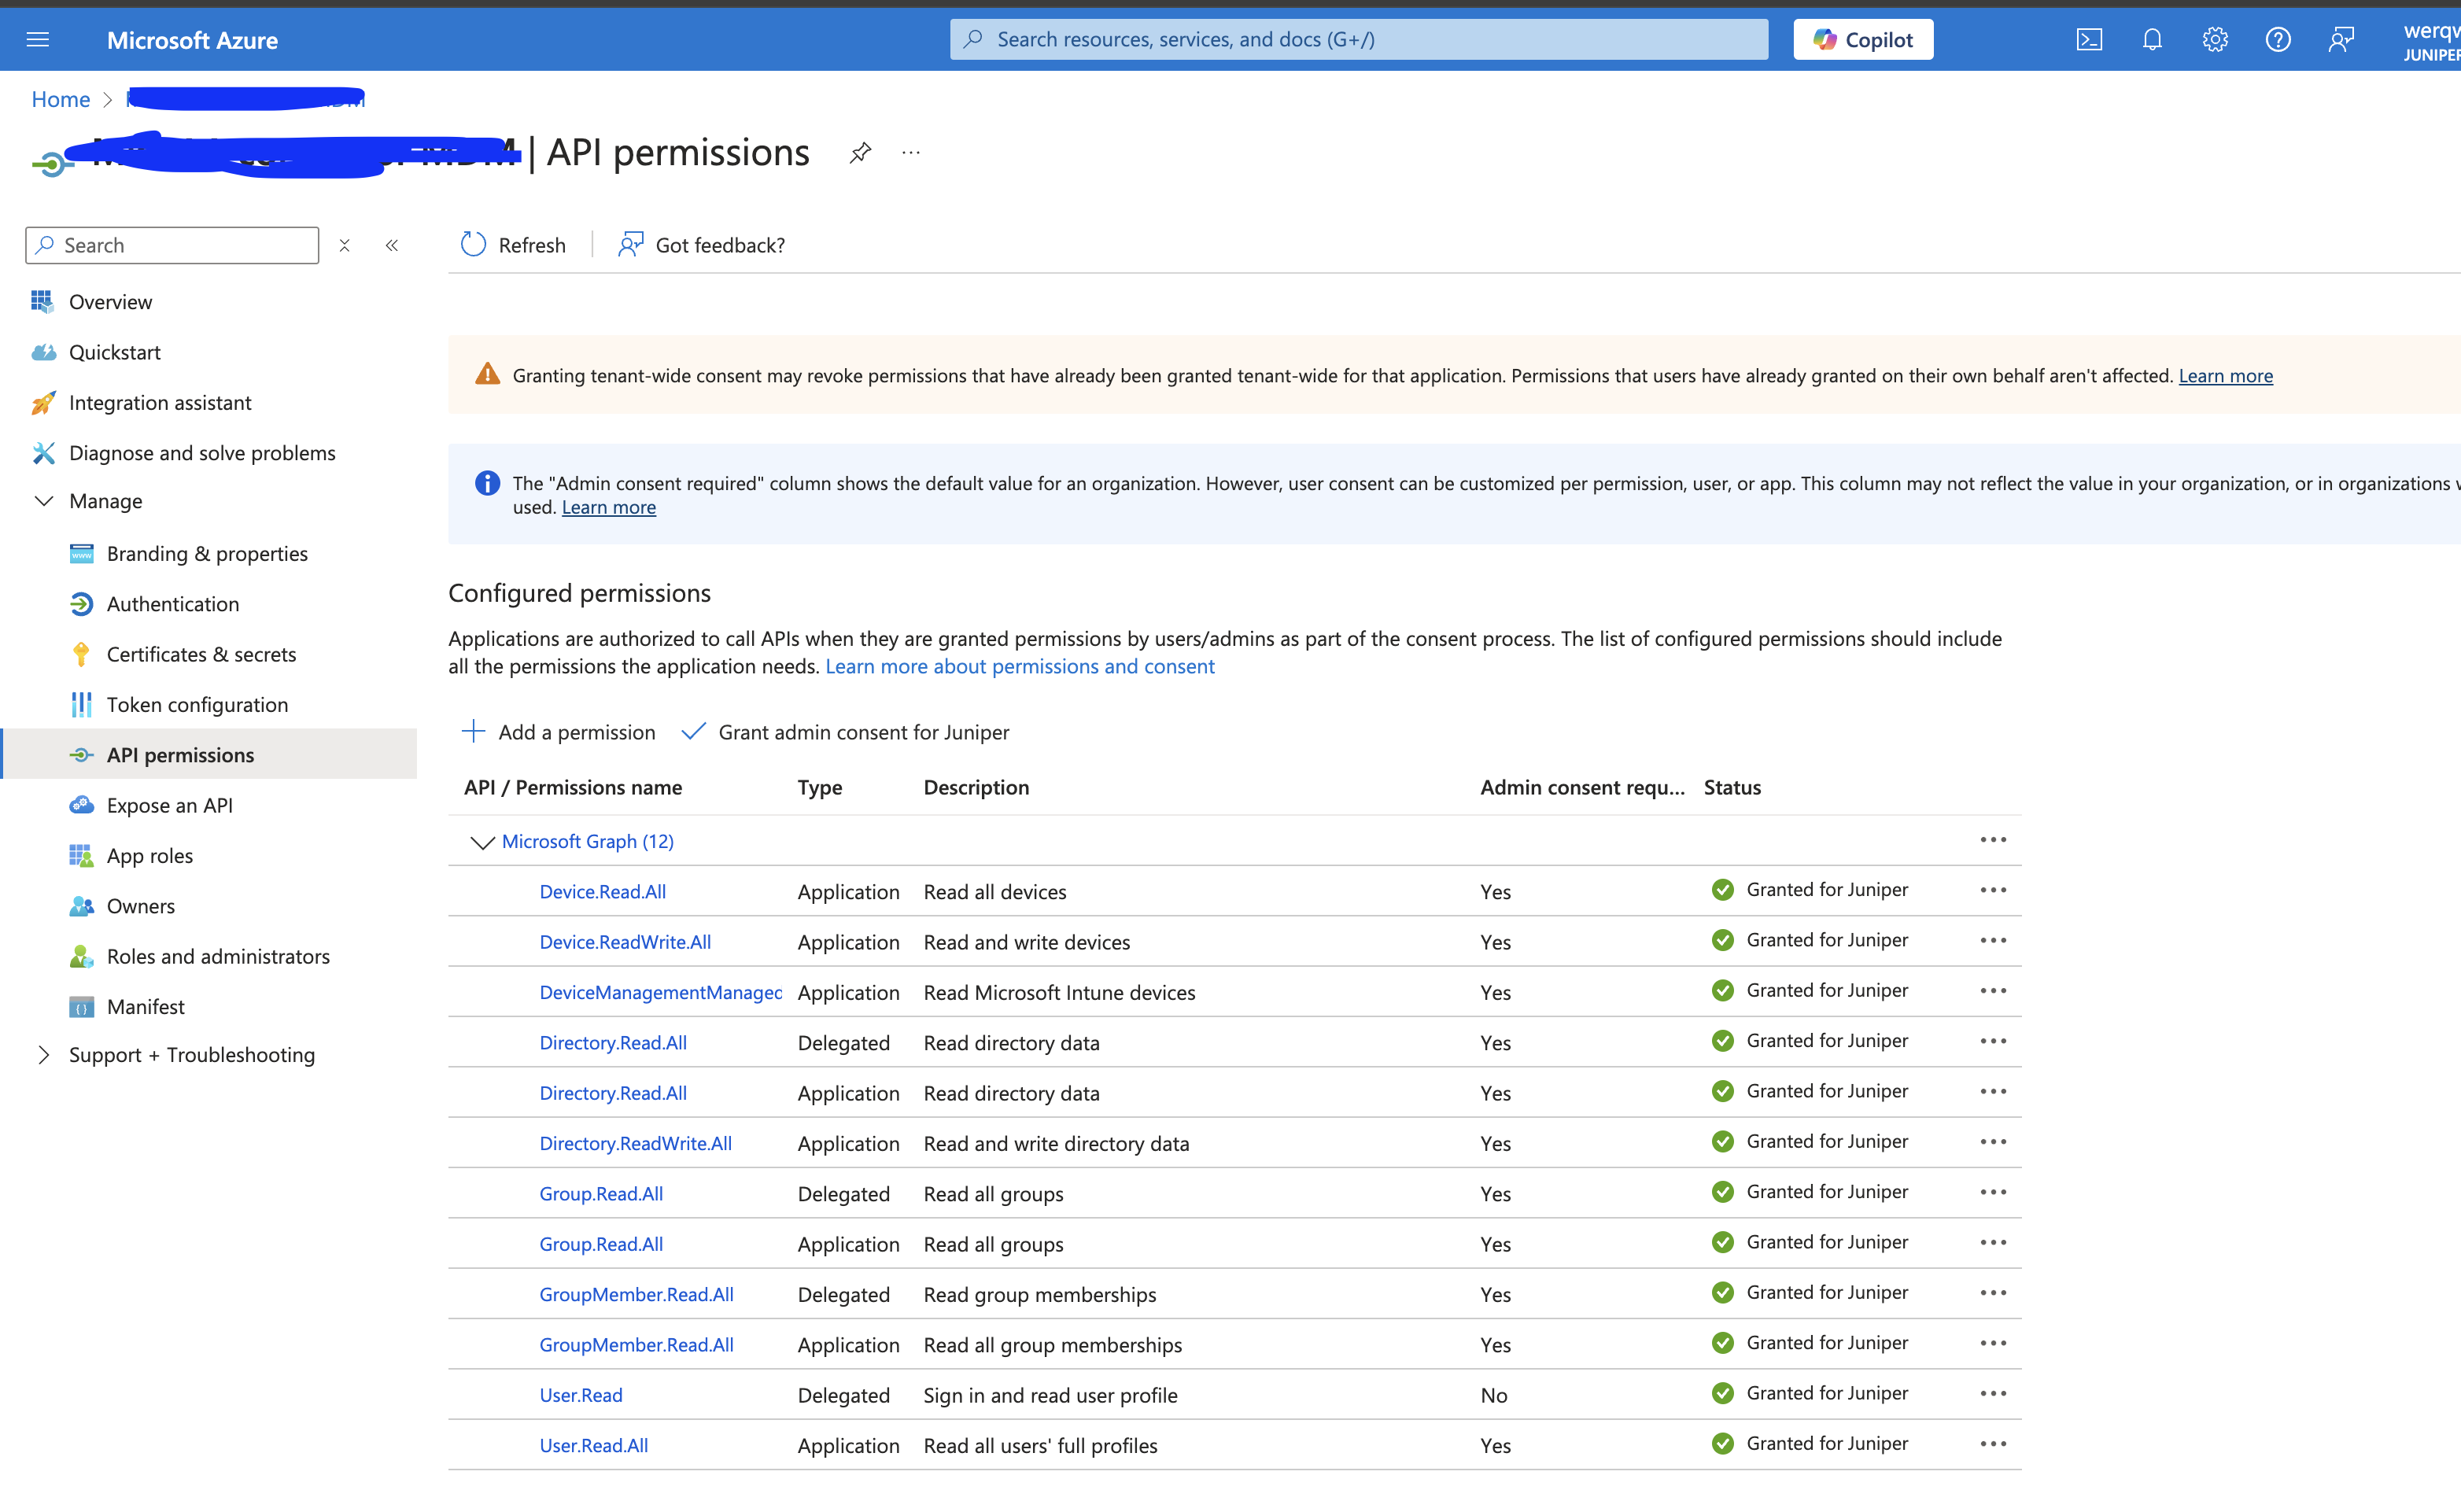Collapse the sidebar with double chevron
The width and height of the screenshot is (2461, 1512).
pos(392,245)
